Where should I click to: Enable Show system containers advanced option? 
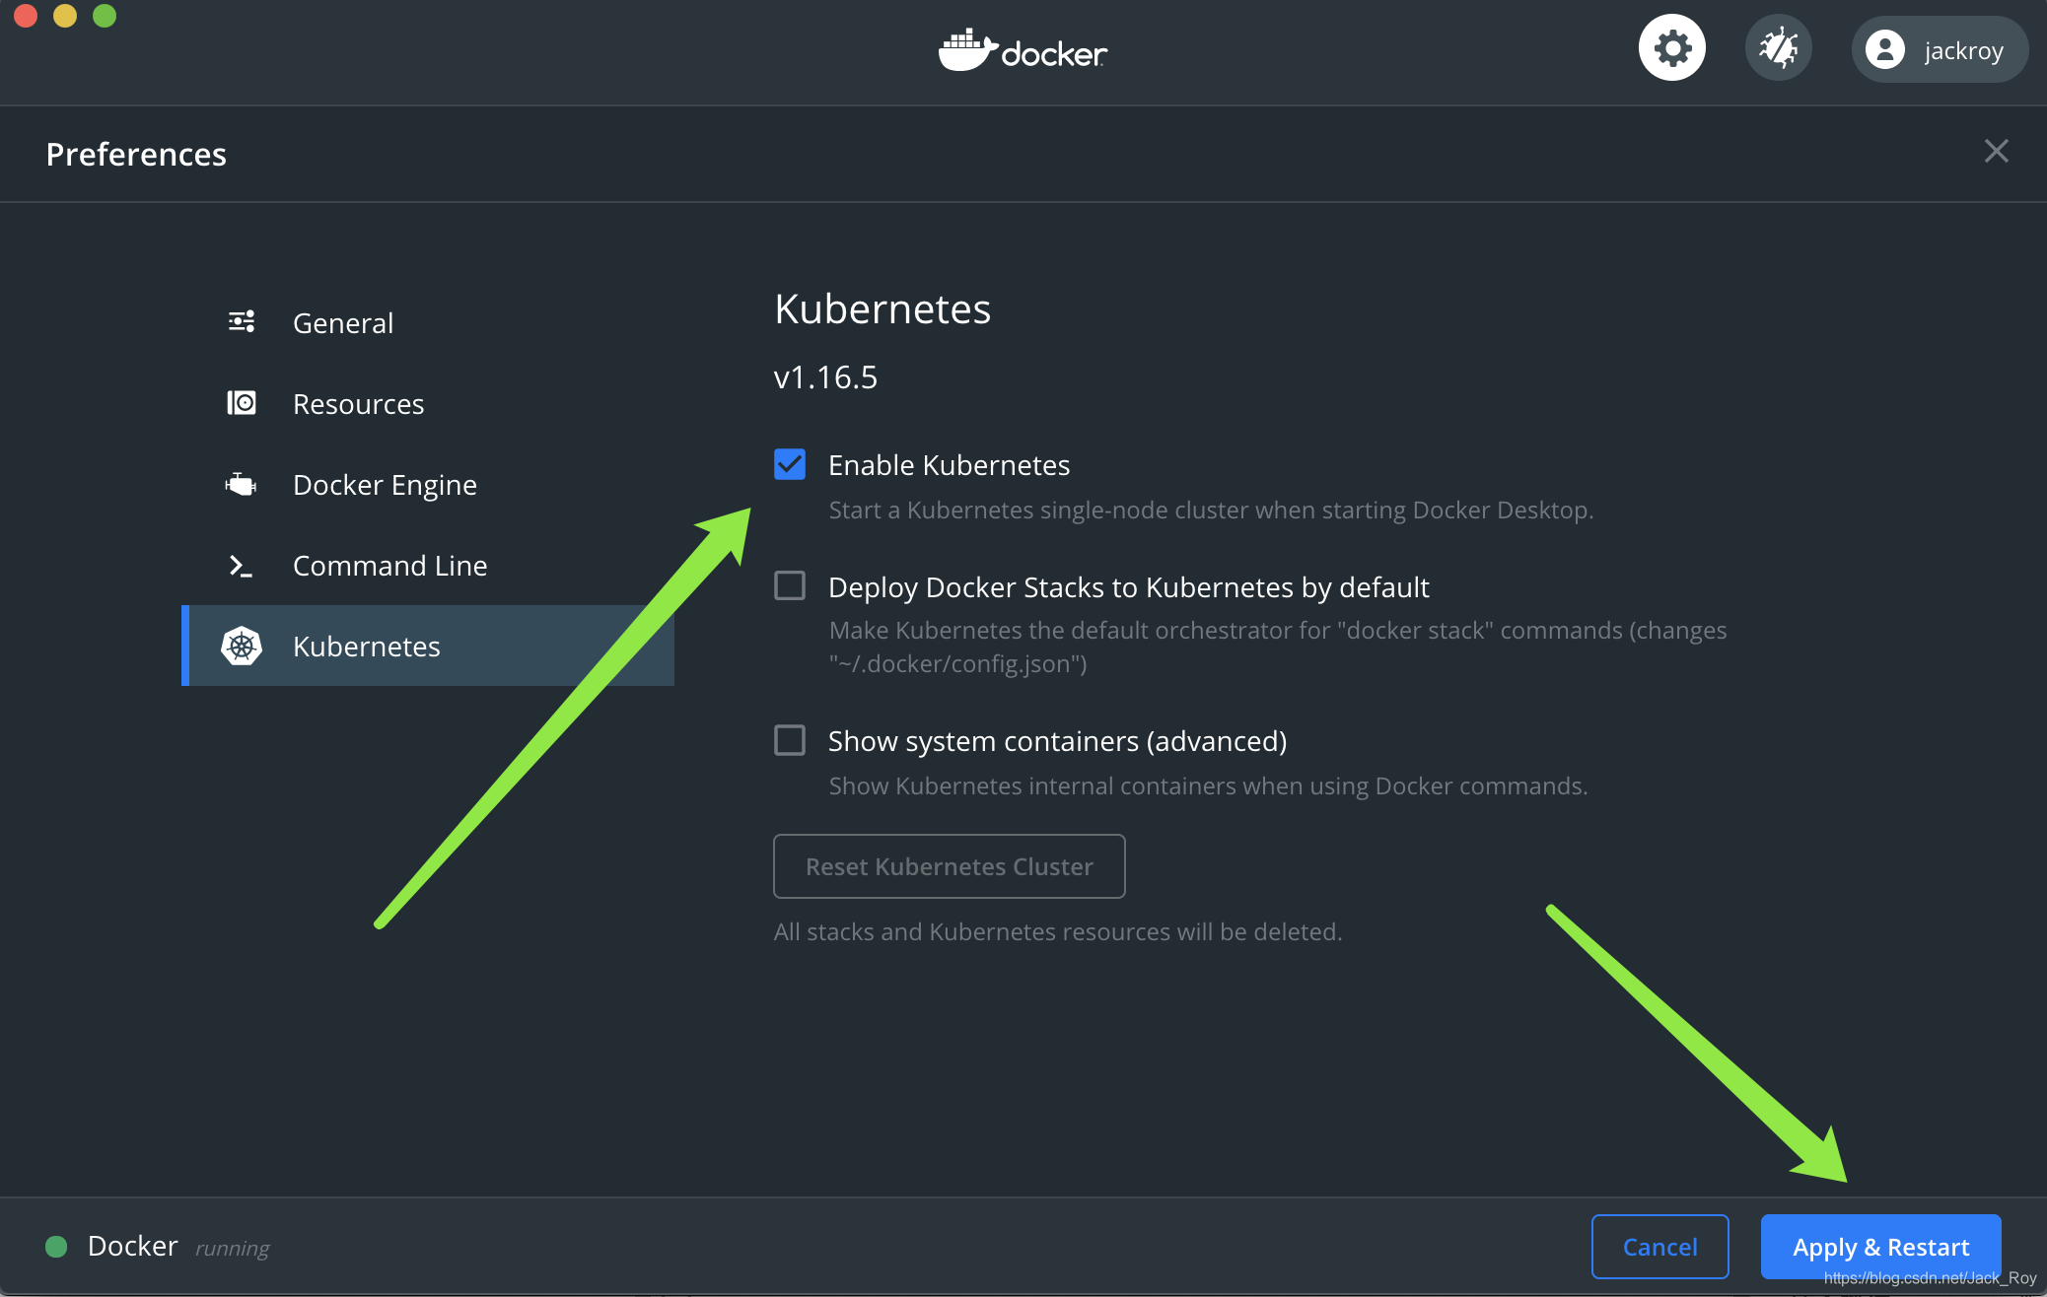point(789,739)
